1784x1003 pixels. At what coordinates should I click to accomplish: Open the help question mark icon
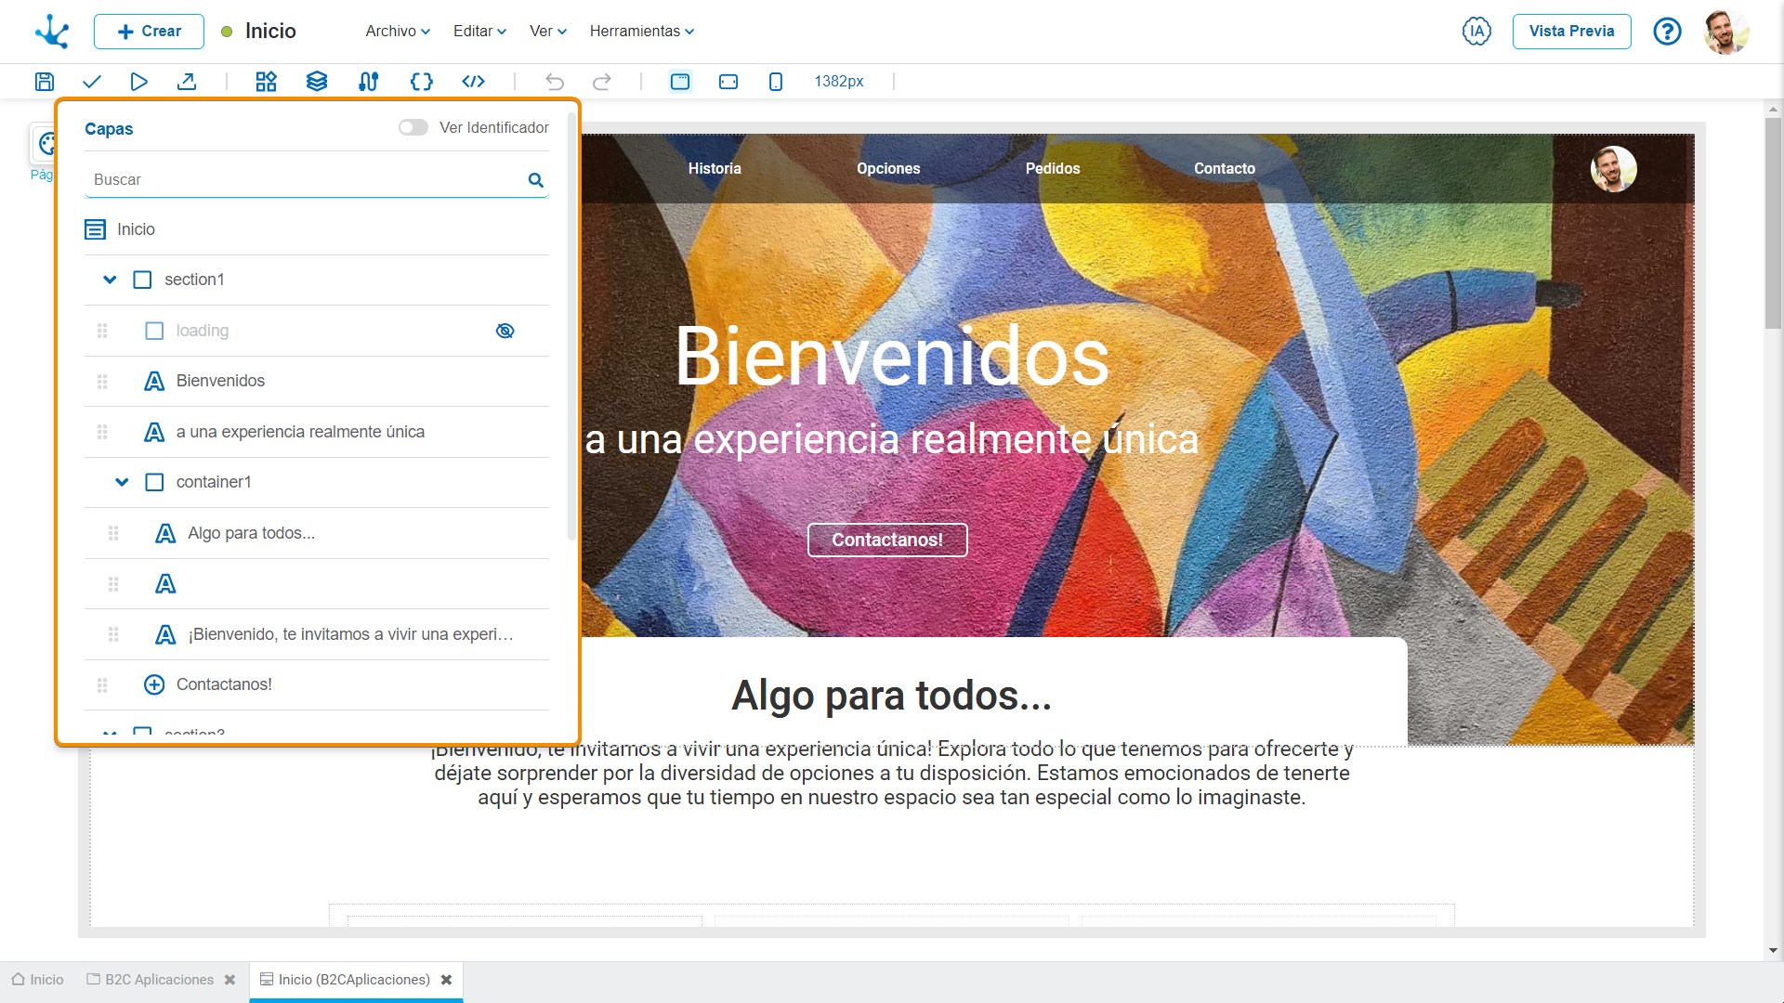(1667, 31)
